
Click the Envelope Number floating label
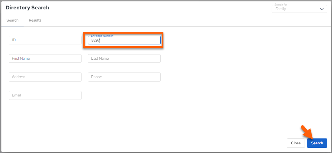pos(102,36)
